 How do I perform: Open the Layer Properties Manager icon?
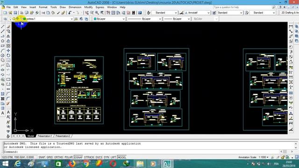[5, 19]
